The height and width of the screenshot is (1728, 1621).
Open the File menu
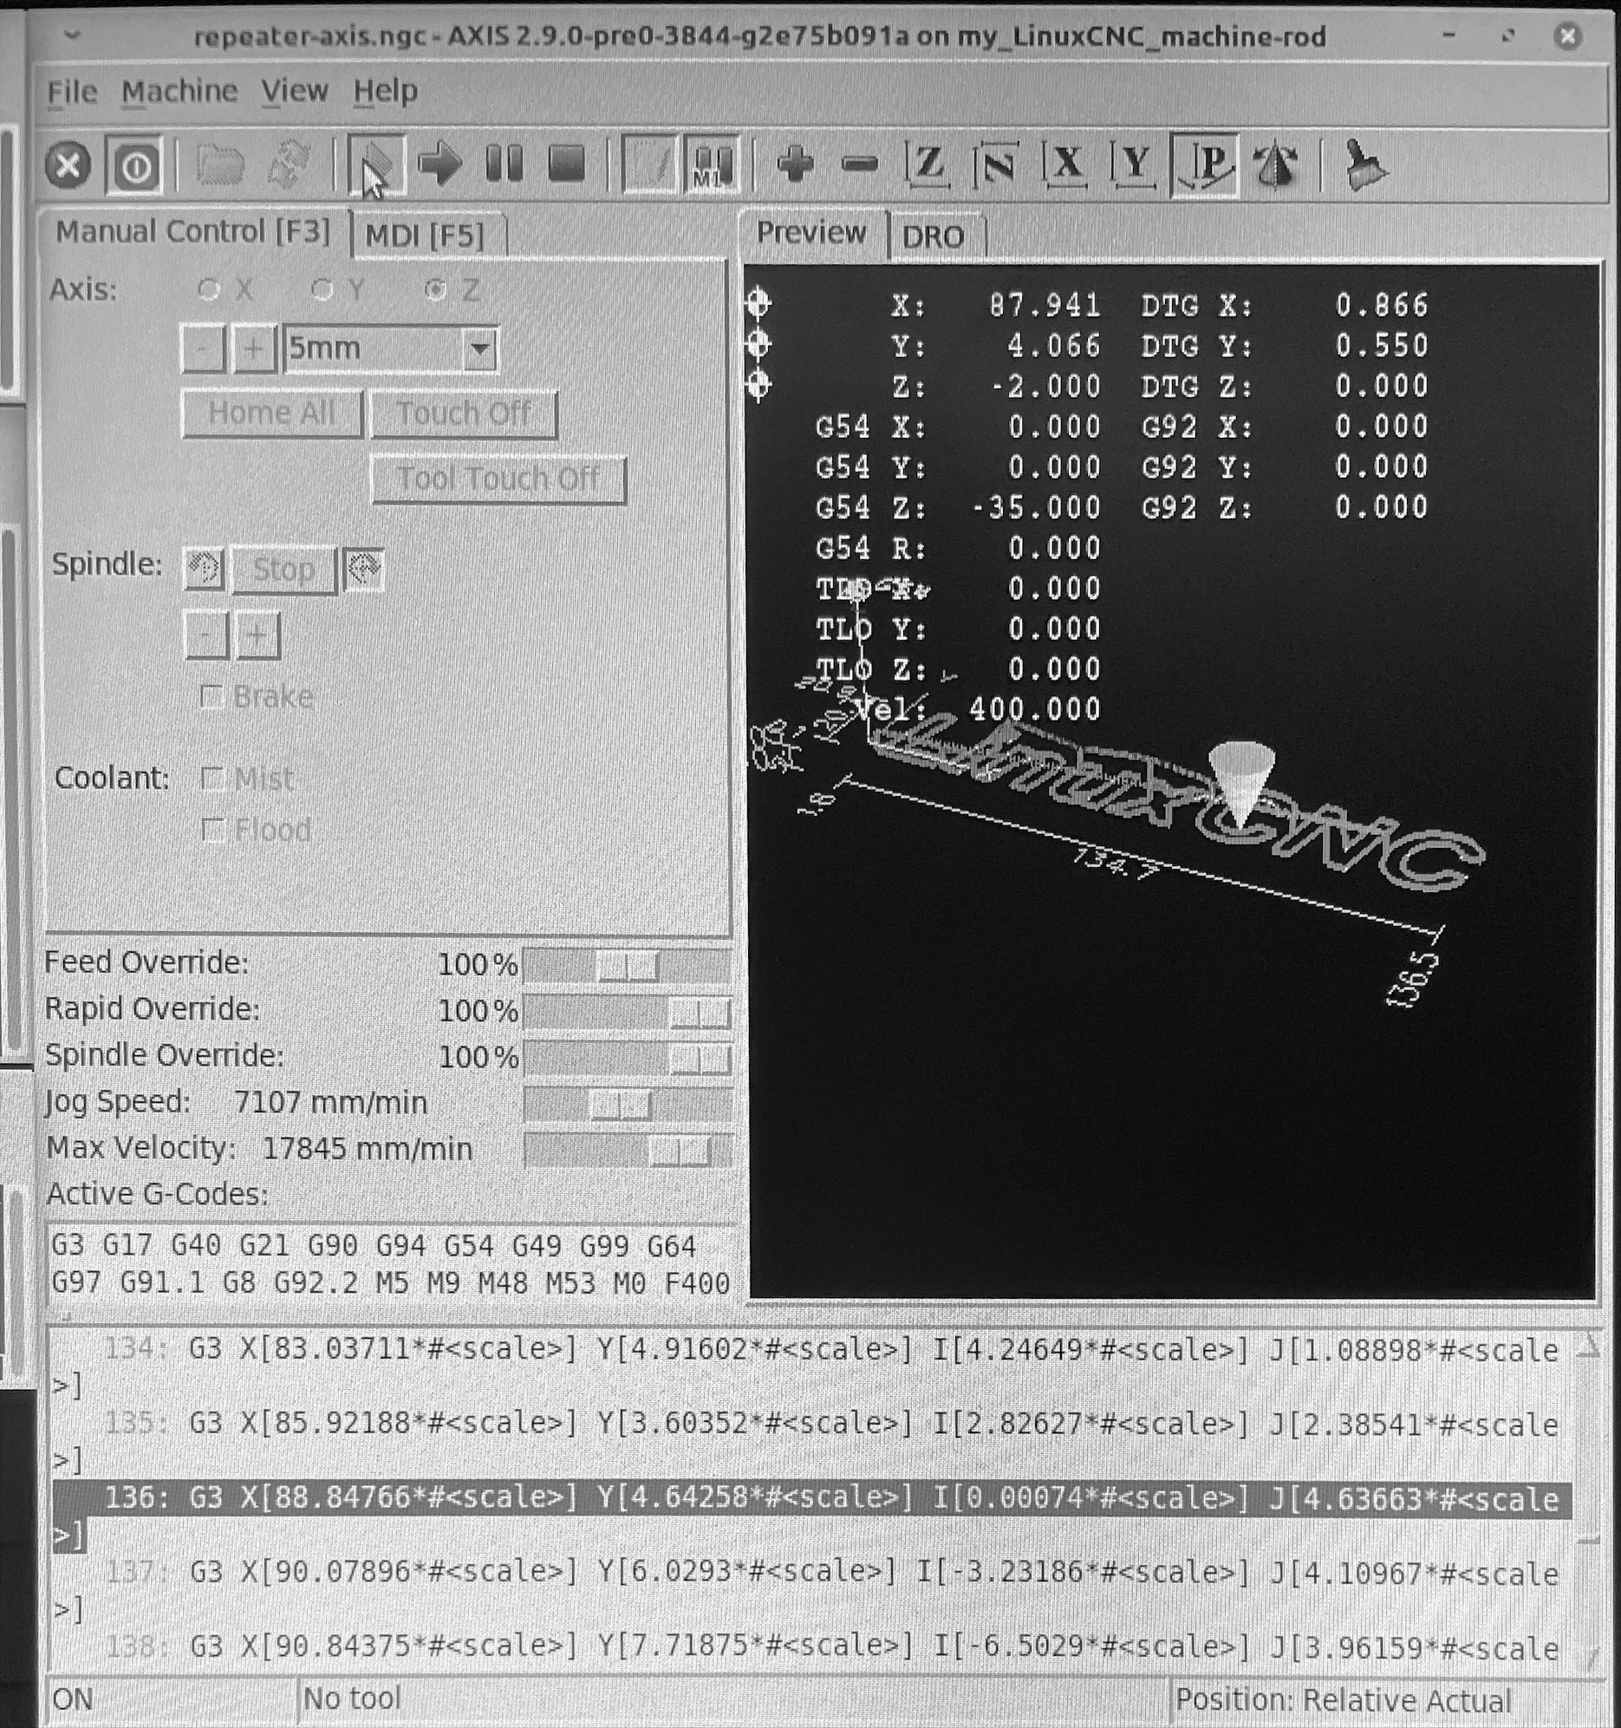click(71, 91)
